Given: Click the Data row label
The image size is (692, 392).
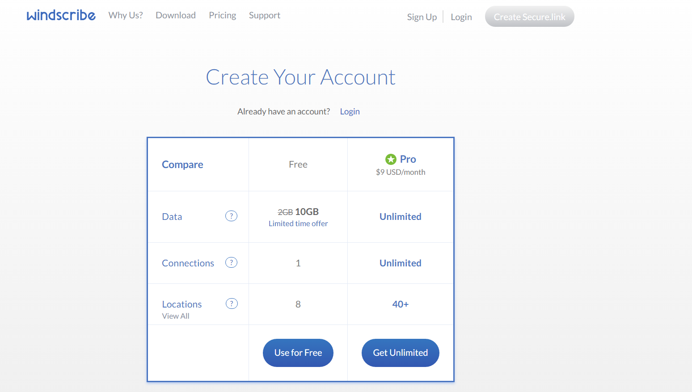Looking at the screenshot, I should pos(172,217).
